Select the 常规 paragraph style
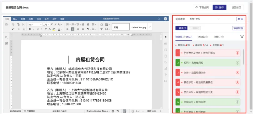The height and width of the screenshot is (114, 253). [120, 27]
